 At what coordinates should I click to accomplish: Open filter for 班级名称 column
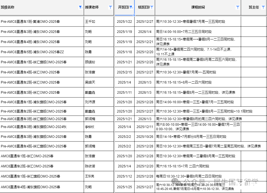coord(81,7)
